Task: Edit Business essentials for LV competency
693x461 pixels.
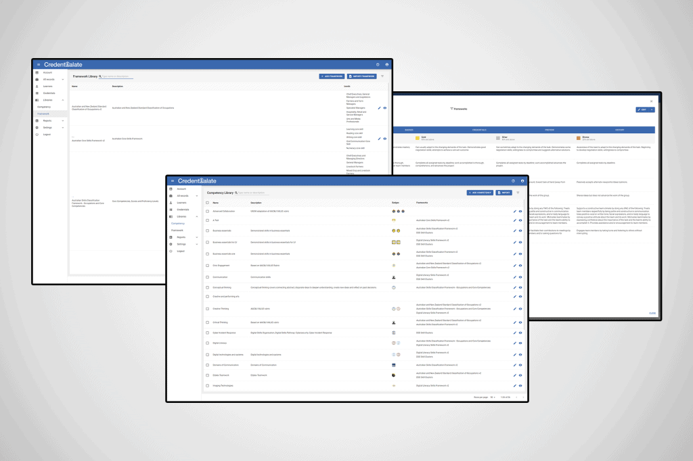Action: [x=514, y=243]
